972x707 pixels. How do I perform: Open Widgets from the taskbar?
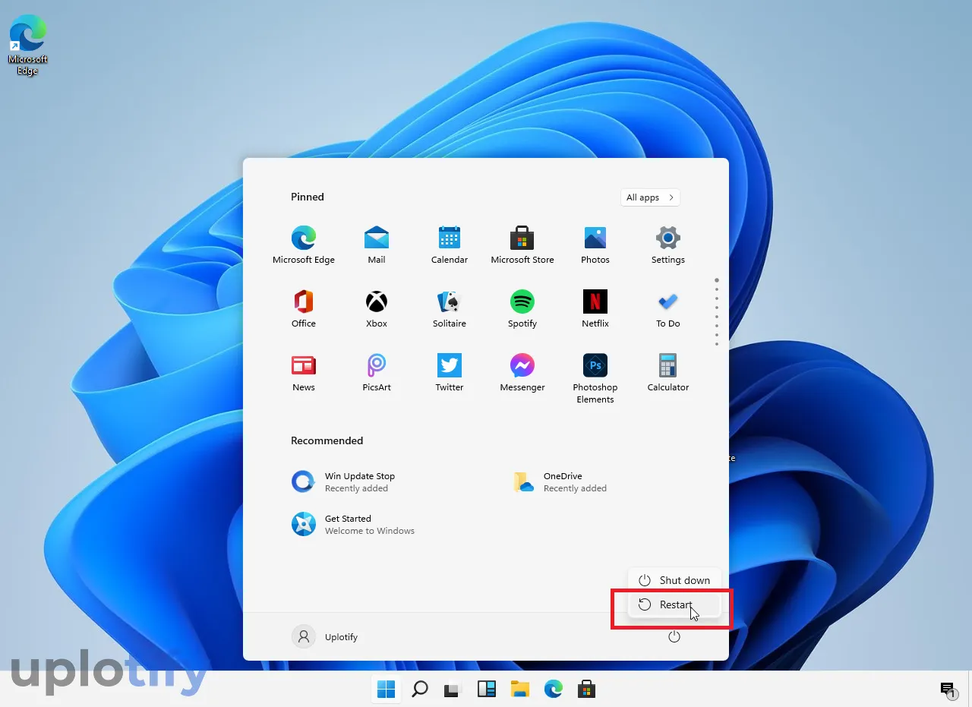[487, 690]
